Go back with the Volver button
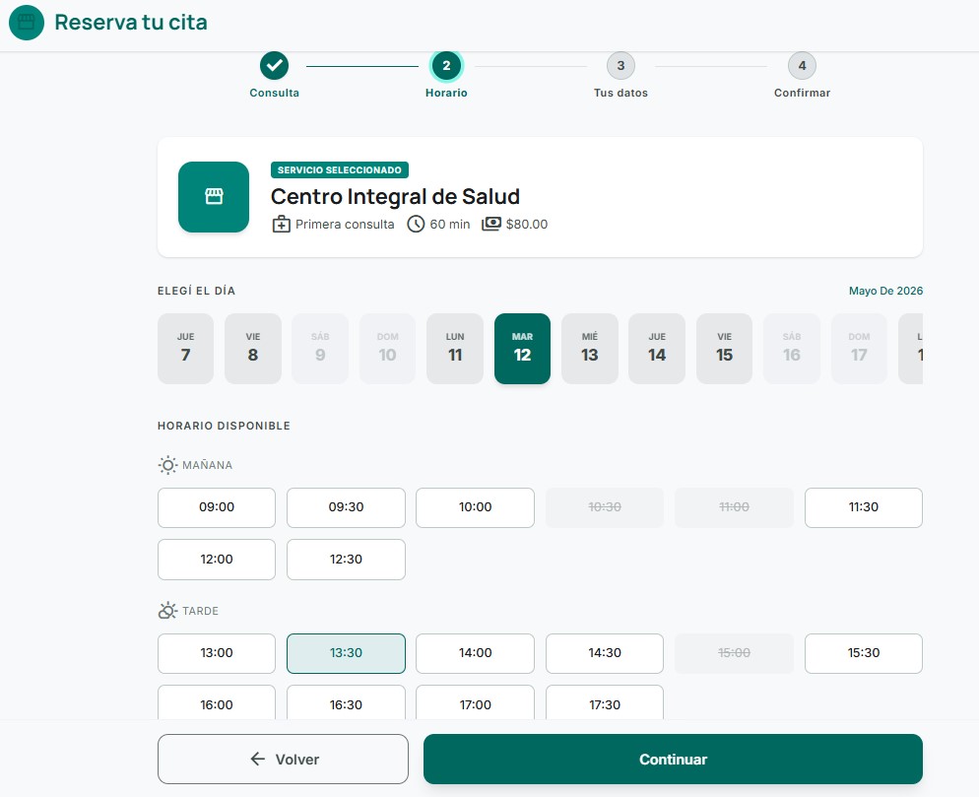Image resolution: width=979 pixels, height=797 pixels. 283,759
